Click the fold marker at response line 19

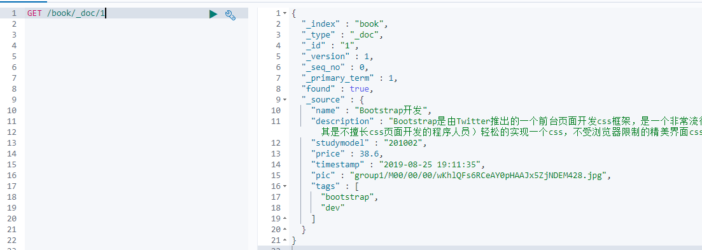[285, 219]
